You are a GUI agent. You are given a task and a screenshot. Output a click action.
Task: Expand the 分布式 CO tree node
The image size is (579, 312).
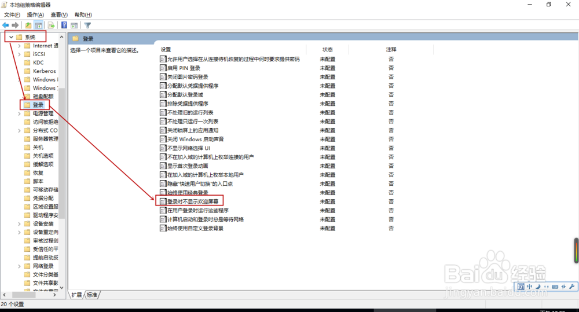click(19, 130)
